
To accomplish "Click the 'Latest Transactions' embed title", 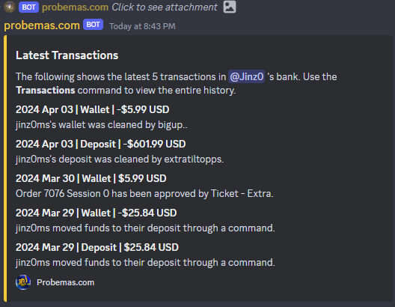I will tap(67, 55).
